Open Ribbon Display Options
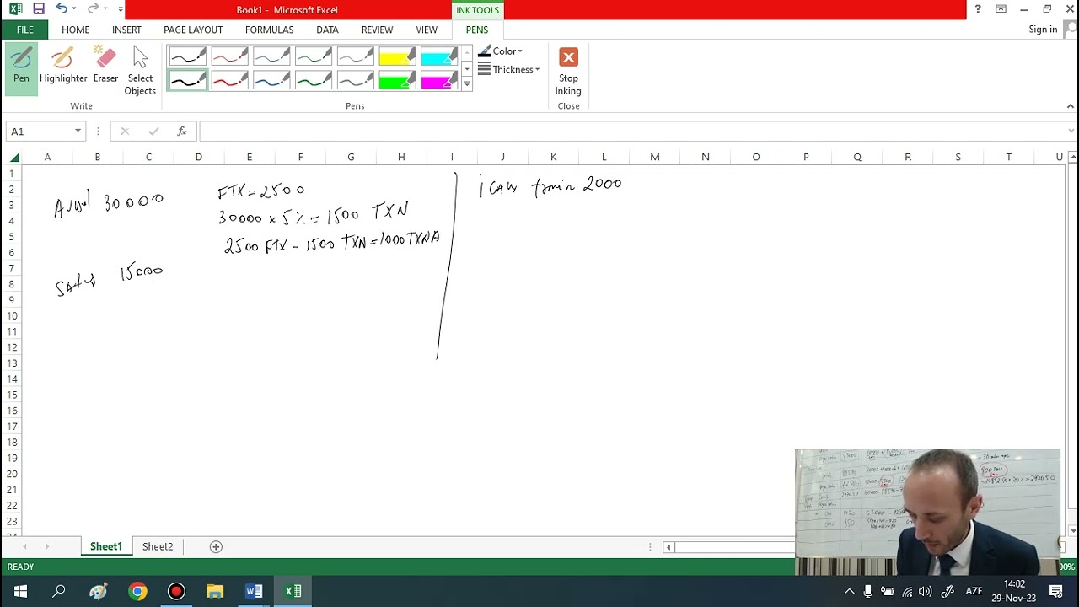The image size is (1079, 607). pos(1001,9)
